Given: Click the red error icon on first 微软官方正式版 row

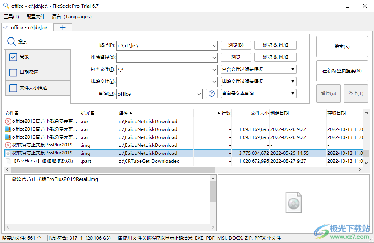Looking at the screenshot, I should click(8, 145).
